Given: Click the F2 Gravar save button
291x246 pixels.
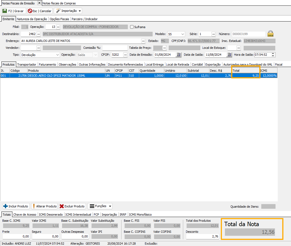Looking at the screenshot, I should click(14, 11).
